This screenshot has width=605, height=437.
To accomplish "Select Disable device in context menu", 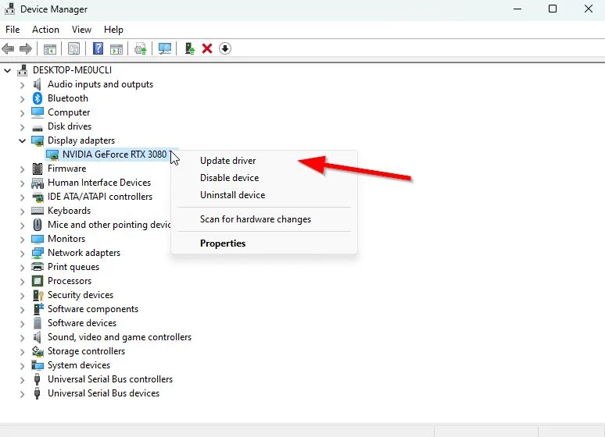I will click(x=229, y=178).
